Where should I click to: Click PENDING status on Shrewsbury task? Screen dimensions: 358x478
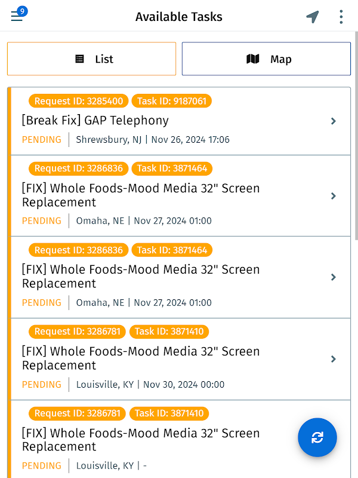[42, 140]
